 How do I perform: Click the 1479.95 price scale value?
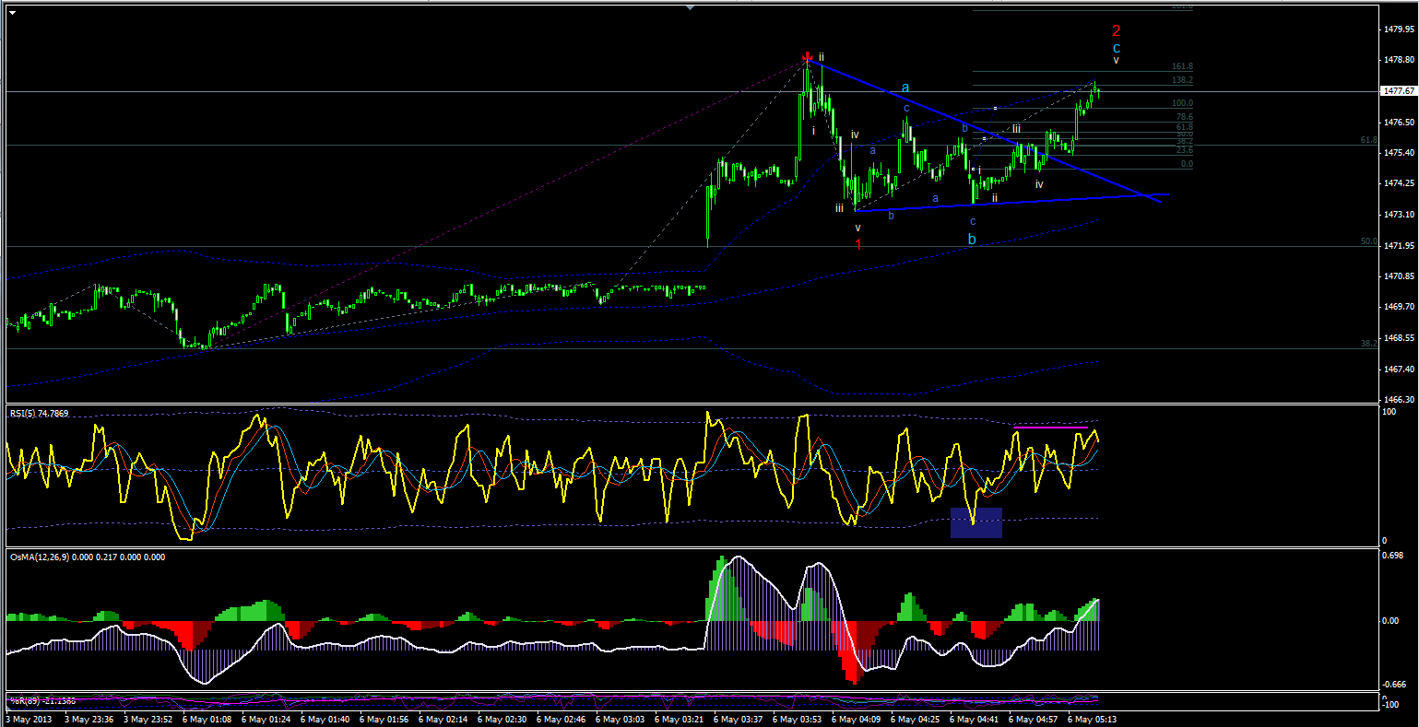(1398, 29)
